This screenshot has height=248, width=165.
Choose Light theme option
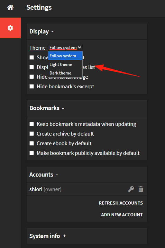tap(65, 65)
